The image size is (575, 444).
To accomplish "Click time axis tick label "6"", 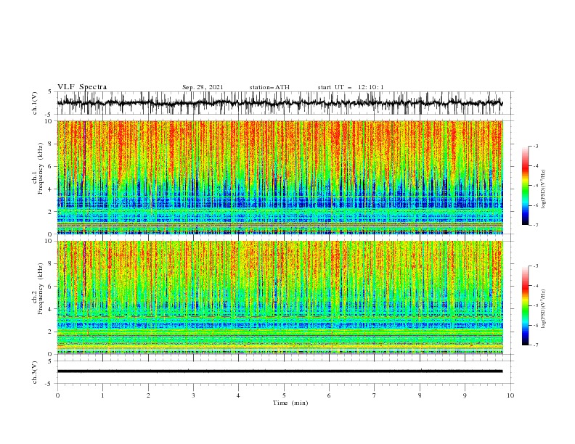I will coord(329,395).
